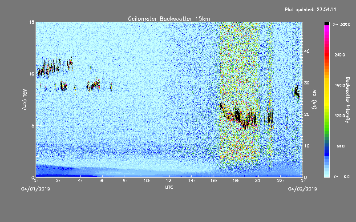Click the 14: hour tick label
The image size is (356, 222).
pyautogui.click(x=191, y=181)
